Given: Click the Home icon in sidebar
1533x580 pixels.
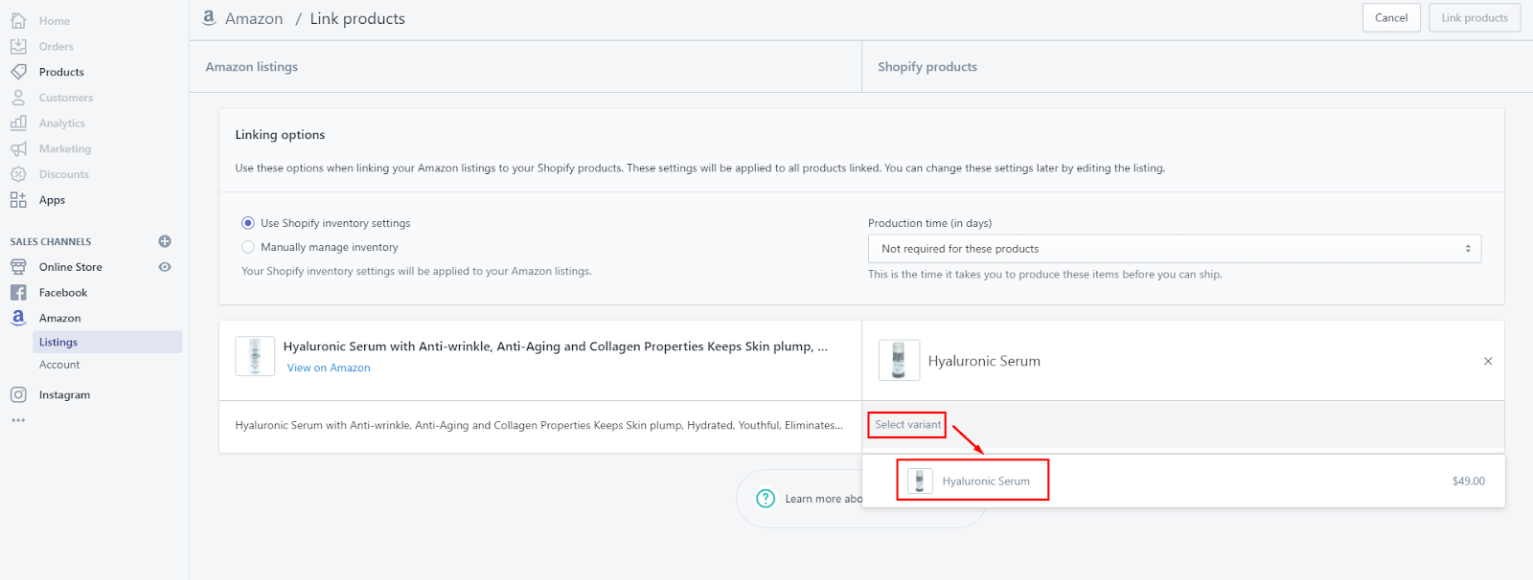Looking at the screenshot, I should [x=18, y=20].
